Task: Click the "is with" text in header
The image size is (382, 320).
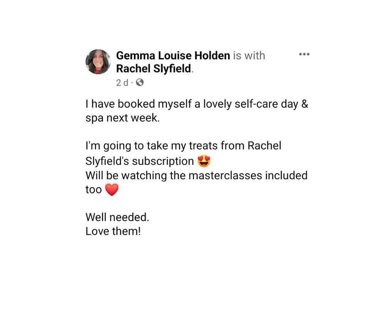Action: coord(249,56)
